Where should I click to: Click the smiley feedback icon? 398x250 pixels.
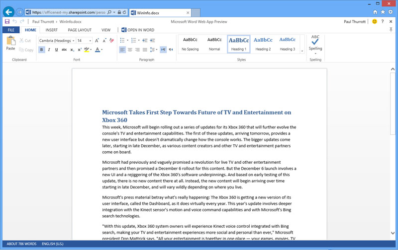pos(375,21)
